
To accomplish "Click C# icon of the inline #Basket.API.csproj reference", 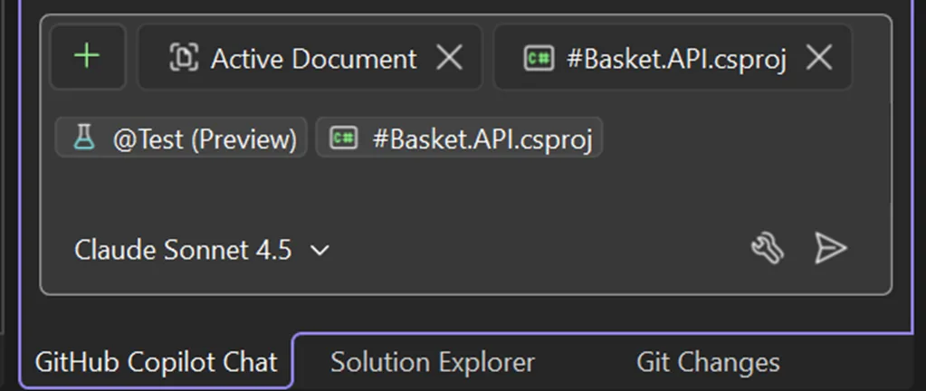I will 344,138.
